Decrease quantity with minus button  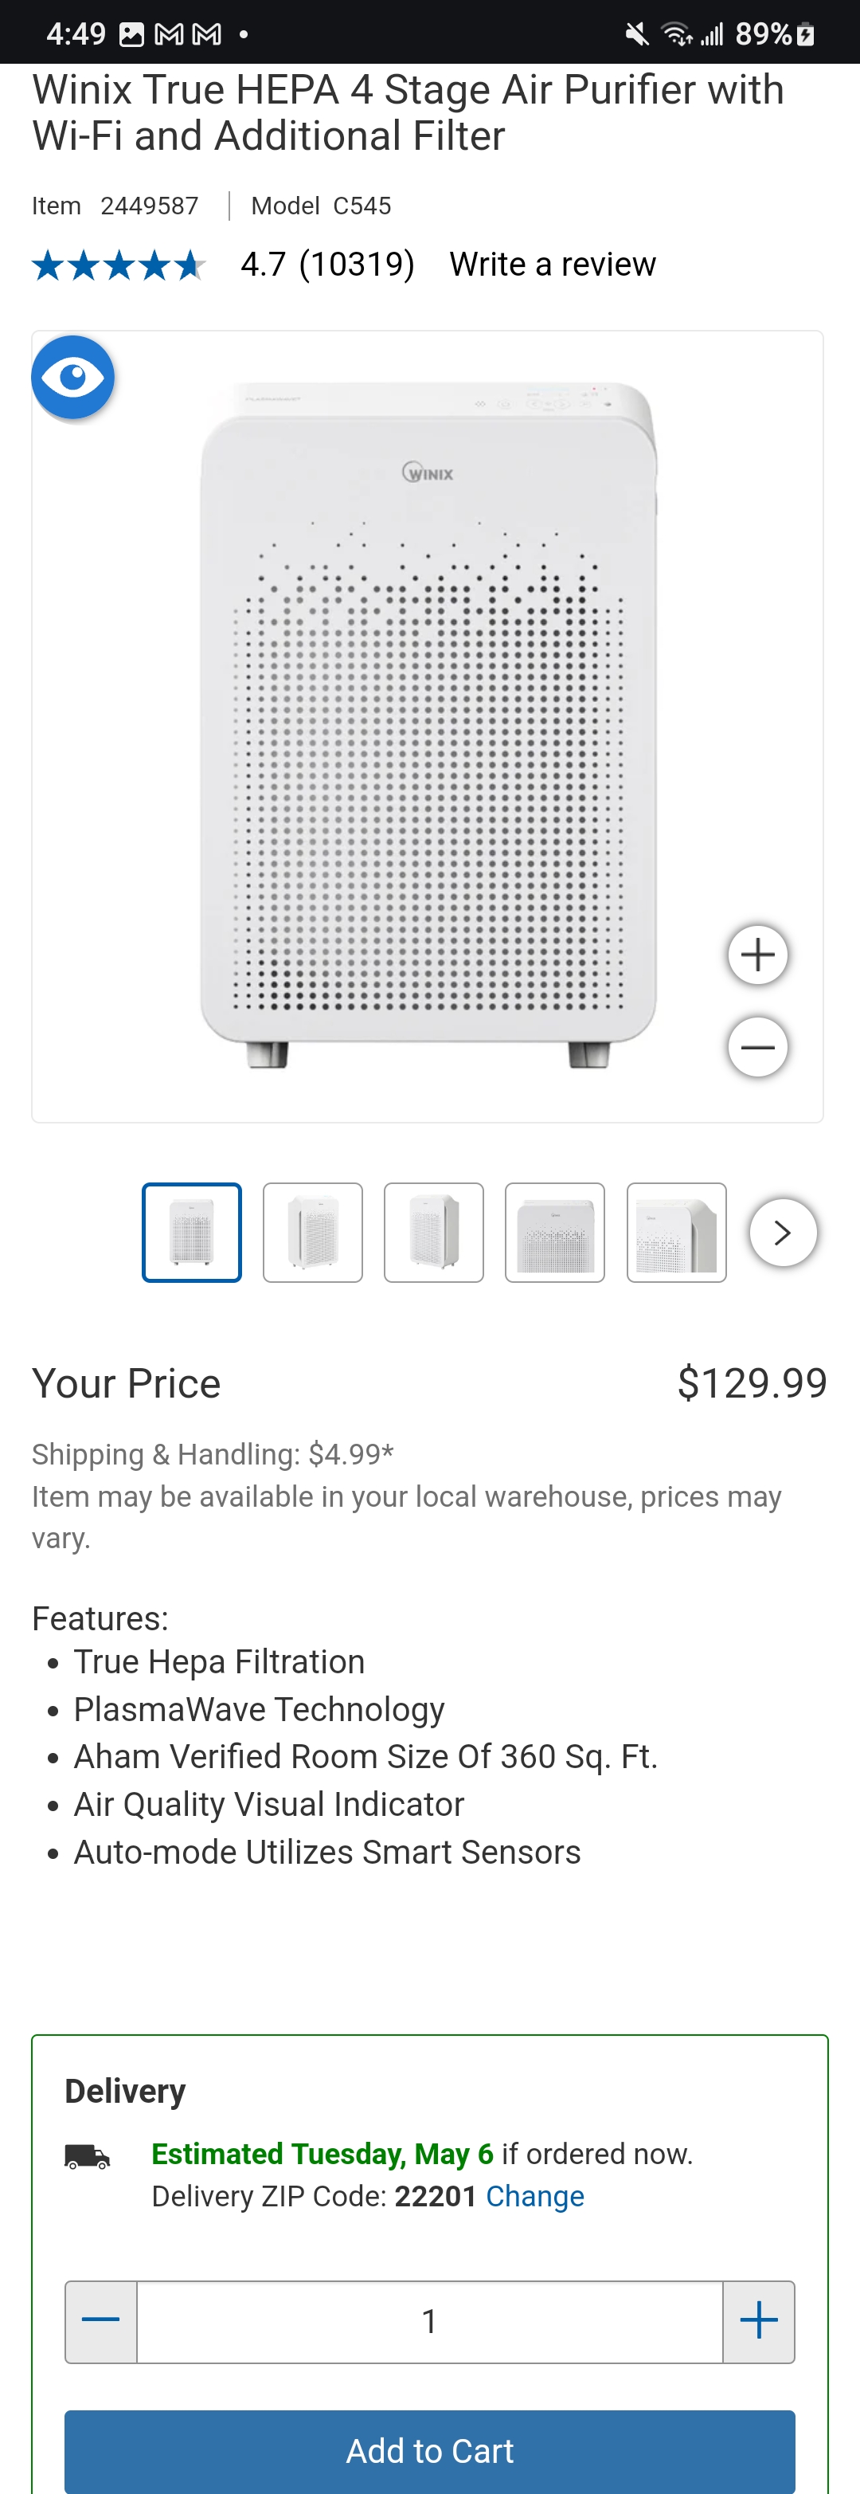102,2321
